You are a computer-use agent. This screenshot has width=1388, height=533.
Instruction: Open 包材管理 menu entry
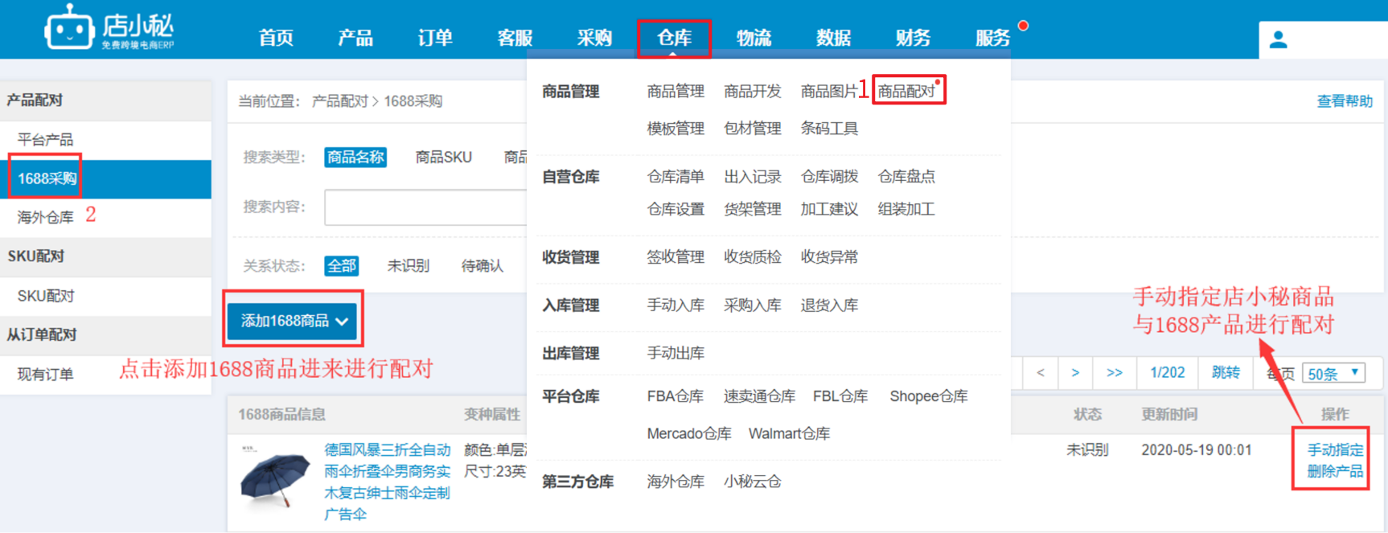[x=752, y=129]
